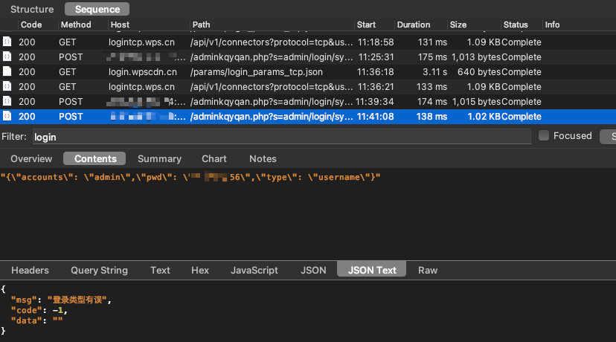Click the file icon of the selected 11:41:08 request
616x342 pixels.
pyautogui.click(x=7, y=116)
